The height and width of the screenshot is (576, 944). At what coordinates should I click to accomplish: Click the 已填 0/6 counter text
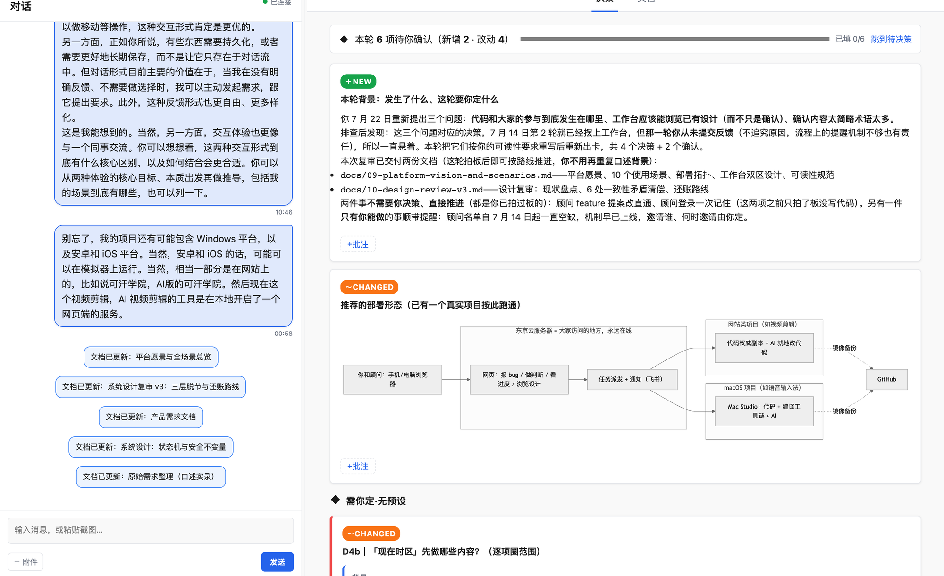point(850,39)
